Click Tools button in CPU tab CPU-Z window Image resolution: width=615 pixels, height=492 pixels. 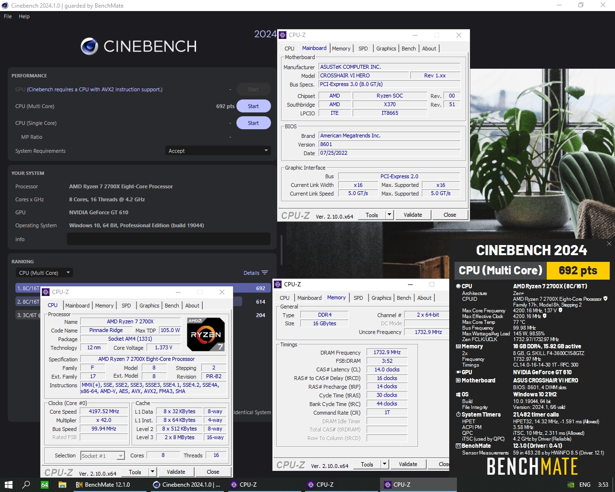pyautogui.click(x=135, y=472)
